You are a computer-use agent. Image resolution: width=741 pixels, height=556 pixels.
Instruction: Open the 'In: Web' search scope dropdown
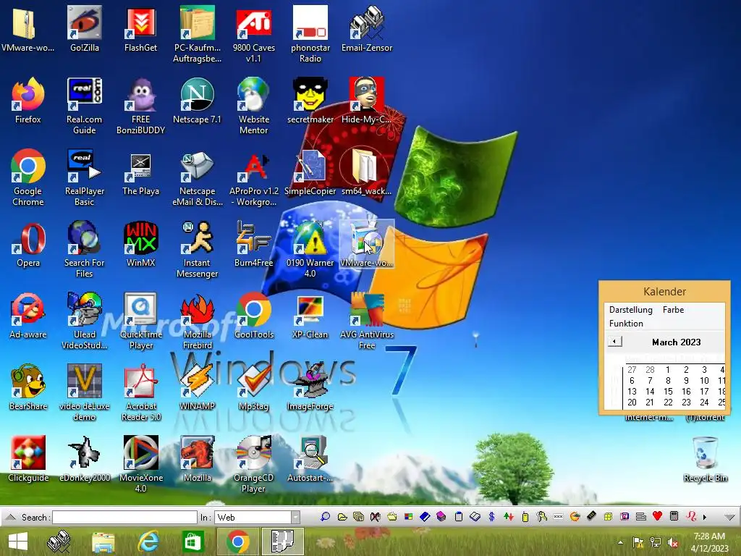tap(295, 517)
